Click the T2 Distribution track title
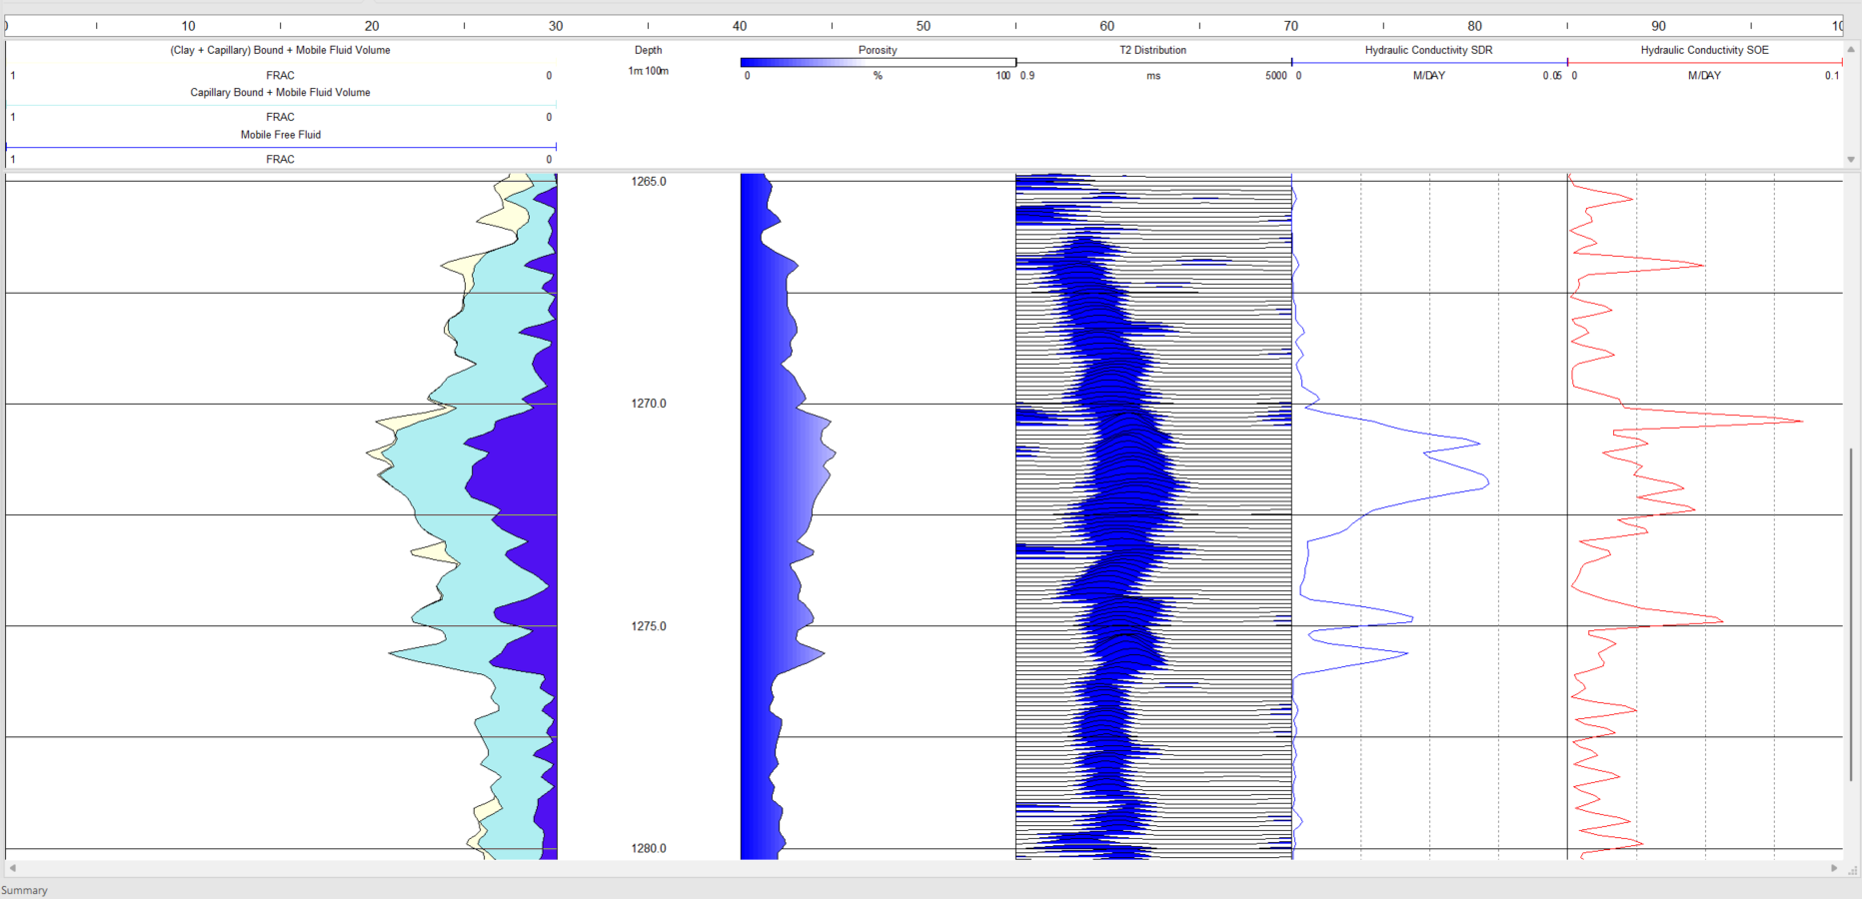The image size is (1862, 899). click(x=1153, y=50)
